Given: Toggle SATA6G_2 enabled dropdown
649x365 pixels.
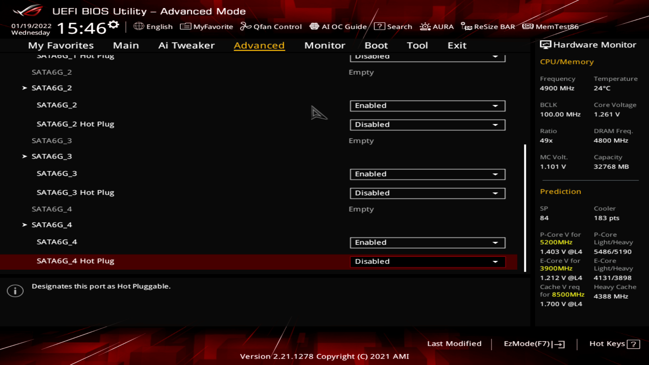Looking at the screenshot, I should tap(427, 105).
